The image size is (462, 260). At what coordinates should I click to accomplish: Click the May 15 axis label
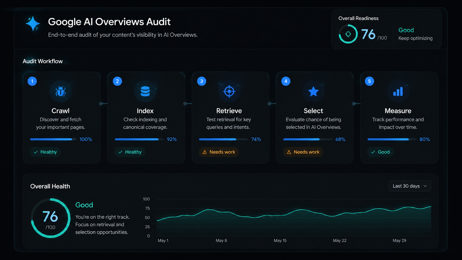point(280,241)
